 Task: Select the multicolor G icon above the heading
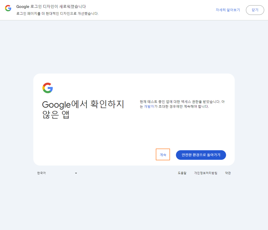pos(47,88)
